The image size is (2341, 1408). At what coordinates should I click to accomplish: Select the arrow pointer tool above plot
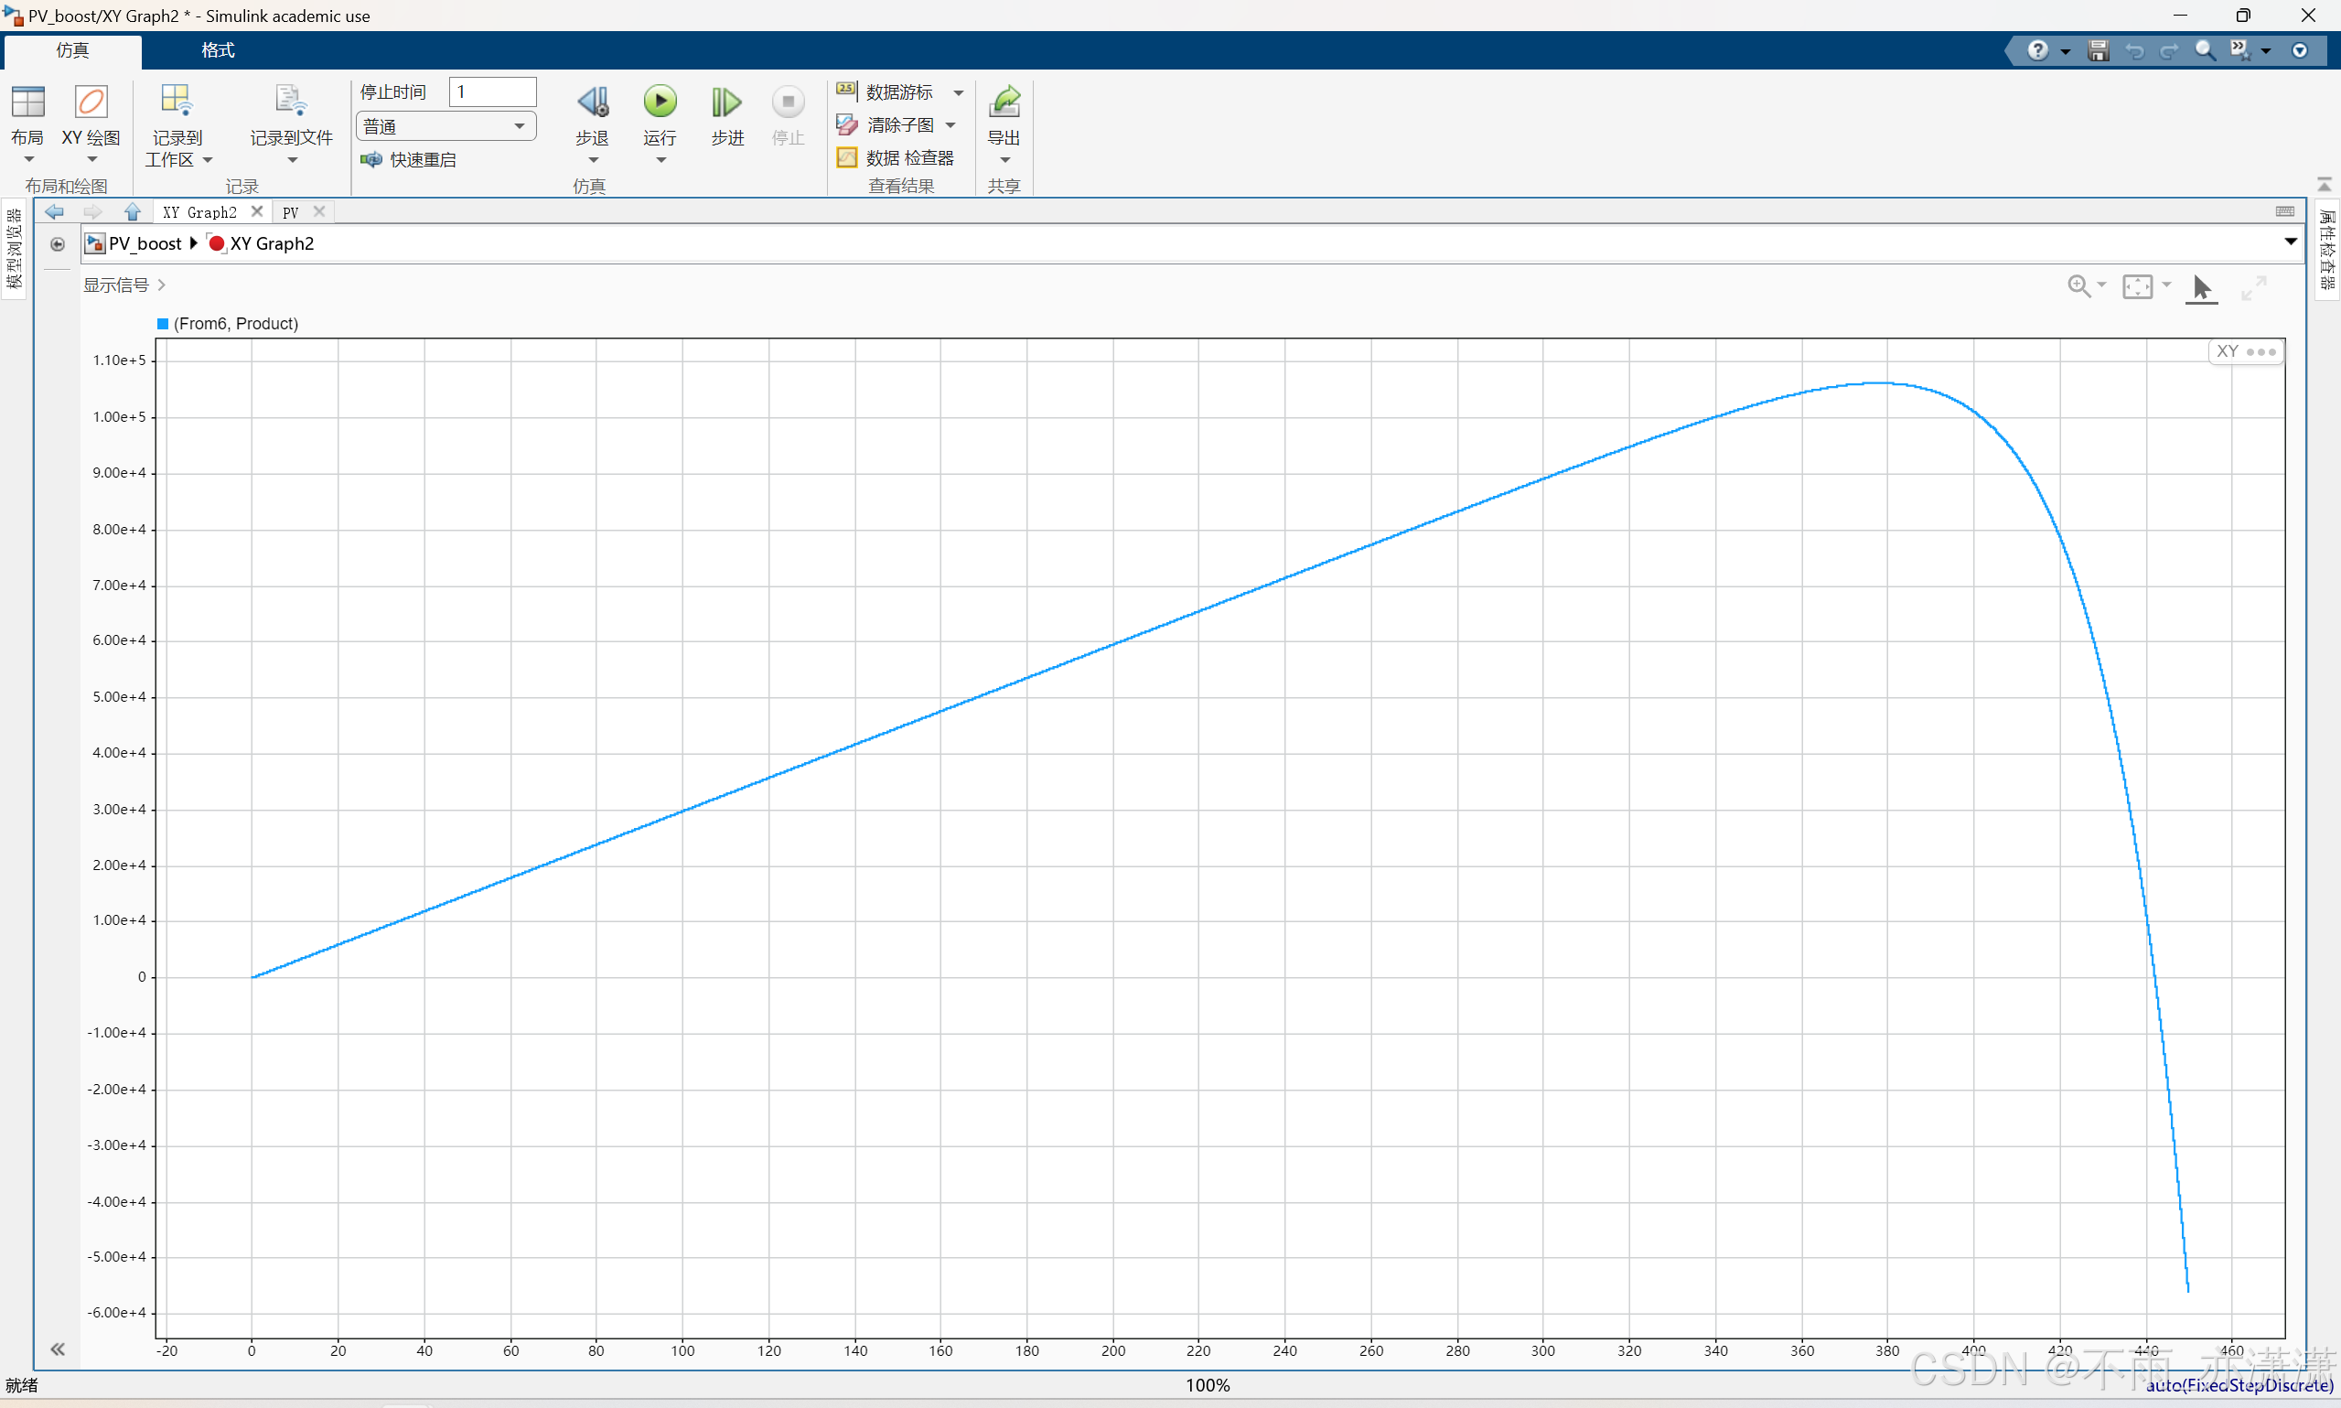click(x=2202, y=286)
